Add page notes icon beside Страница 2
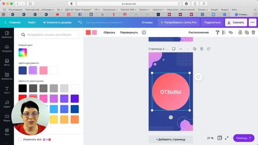The image size is (258, 145). coord(174,49)
